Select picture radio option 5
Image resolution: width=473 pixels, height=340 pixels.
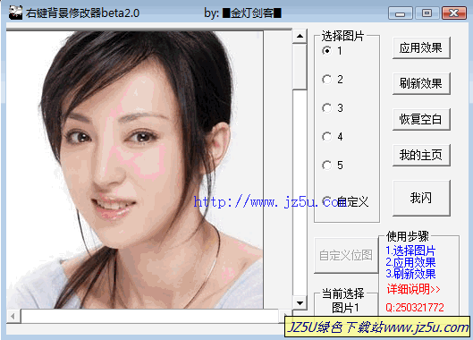pos(333,166)
